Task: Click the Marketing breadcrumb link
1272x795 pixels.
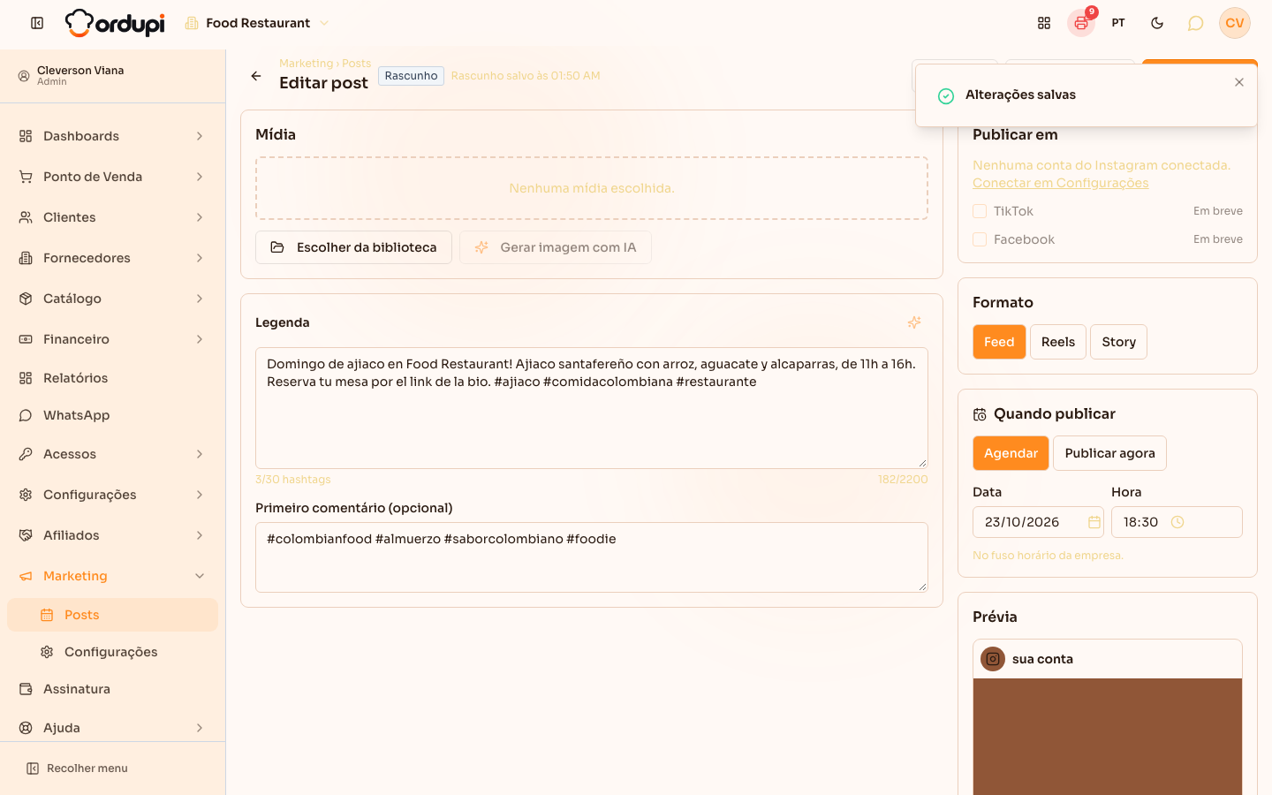Action: click(306, 64)
